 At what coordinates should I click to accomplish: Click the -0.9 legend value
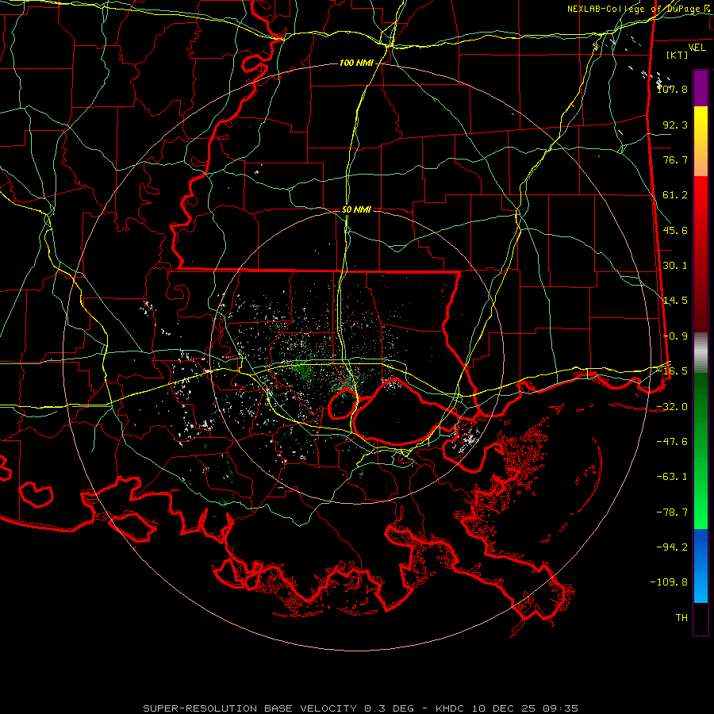(x=675, y=336)
